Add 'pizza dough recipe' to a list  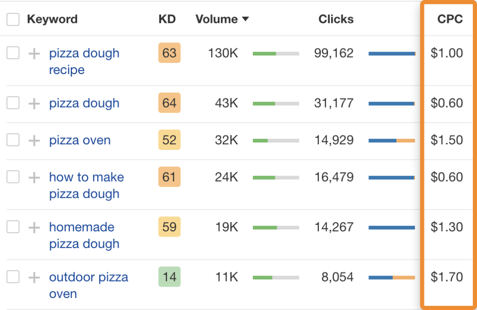(34, 53)
